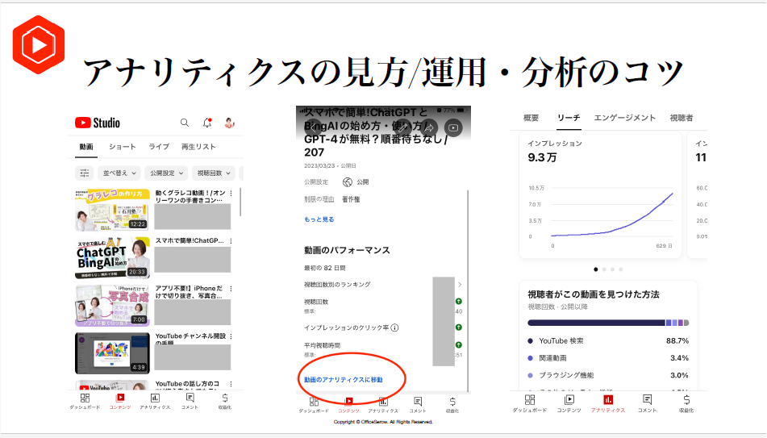Screen dimensions: 767x438
Task: Open the グラレコの作り方 thumbnail (12:22)
Action: [112, 210]
